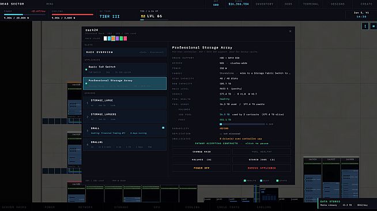Click the teal panel icon beside alerts
The height and width of the screenshot is (211, 377).
[x=374, y=26]
